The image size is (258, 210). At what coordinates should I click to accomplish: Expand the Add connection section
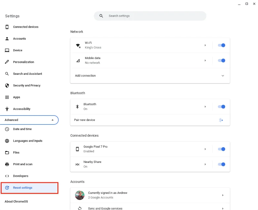(x=223, y=75)
